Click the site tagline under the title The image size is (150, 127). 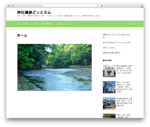(59, 16)
